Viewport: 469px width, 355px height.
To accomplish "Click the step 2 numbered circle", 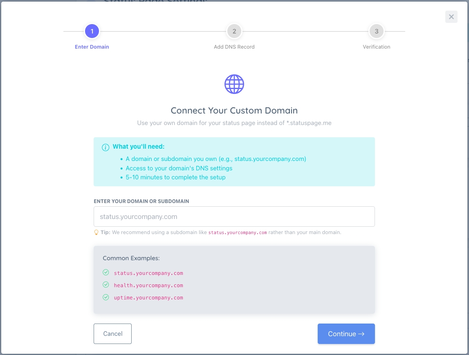I will coord(234,31).
